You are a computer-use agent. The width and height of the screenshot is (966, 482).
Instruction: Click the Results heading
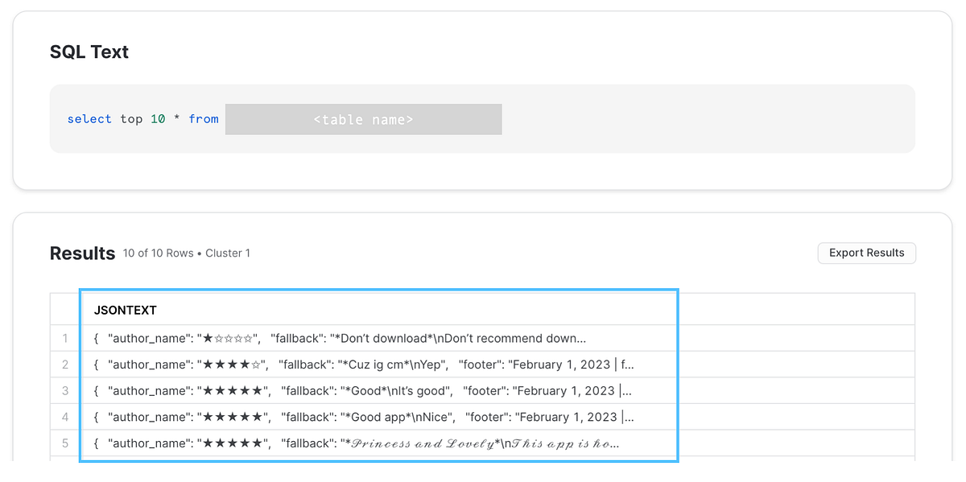[x=82, y=253]
